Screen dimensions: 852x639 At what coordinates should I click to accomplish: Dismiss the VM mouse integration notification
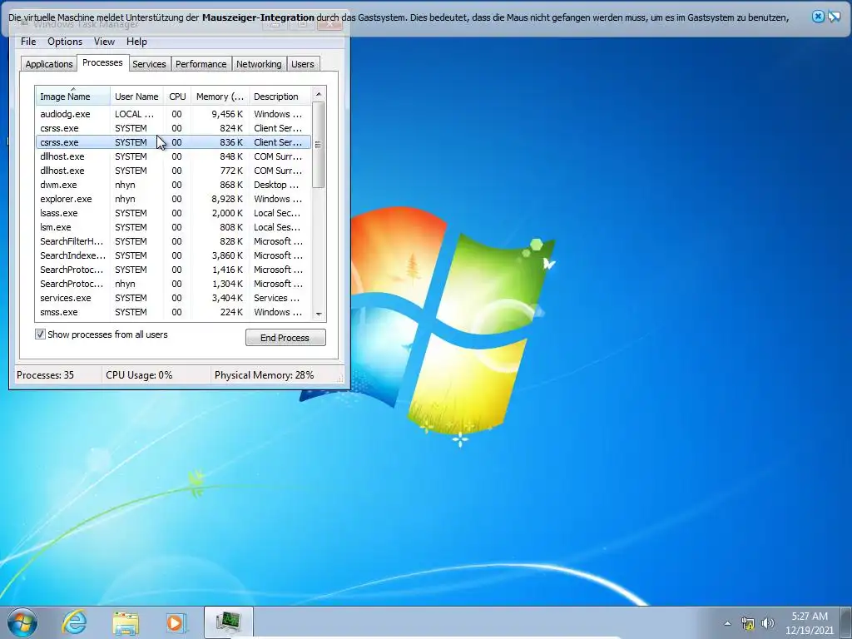pyautogui.click(x=818, y=17)
